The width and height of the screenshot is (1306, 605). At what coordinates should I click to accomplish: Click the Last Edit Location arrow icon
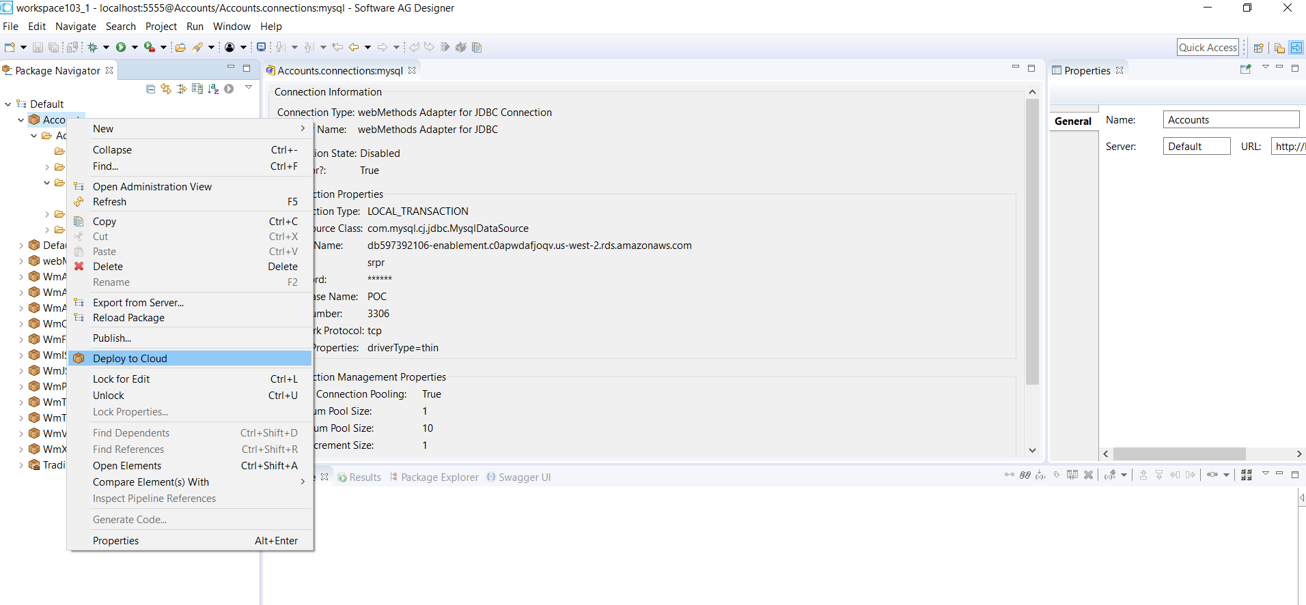[x=337, y=47]
